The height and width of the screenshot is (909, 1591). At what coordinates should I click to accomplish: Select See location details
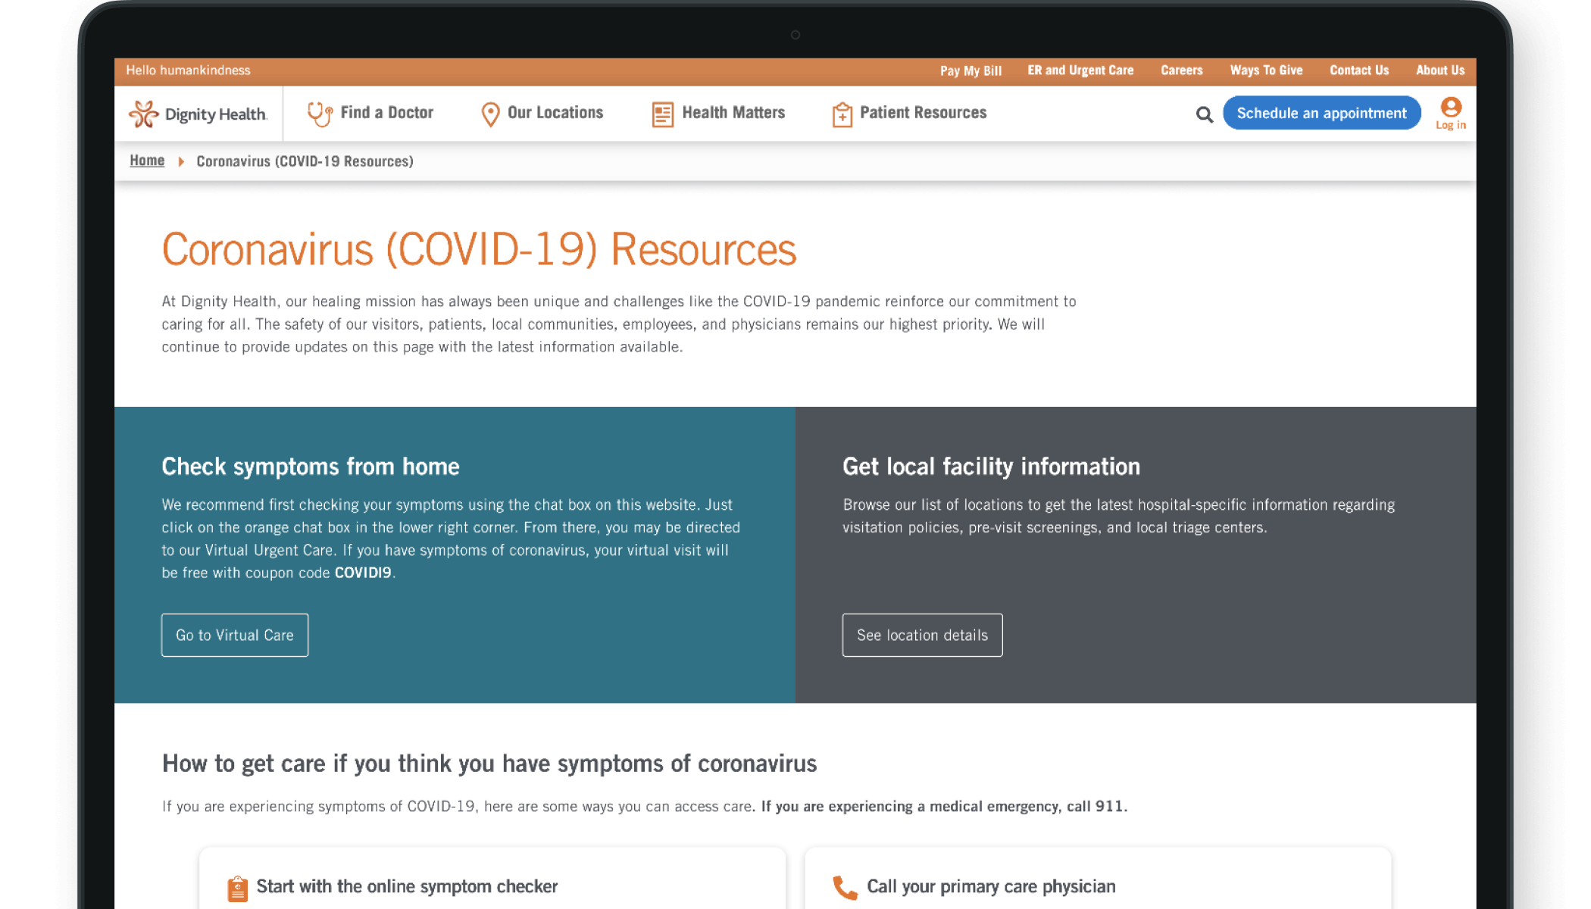coord(922,635)
